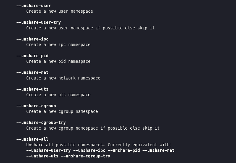Viewport: 236px width, 163px height.
Task: Click the --unshare-net option heading
Action: pos(32,73)
